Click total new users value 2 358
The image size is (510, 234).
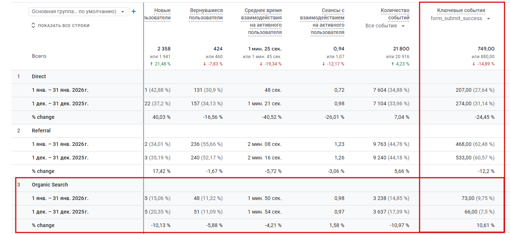[164, 49]
